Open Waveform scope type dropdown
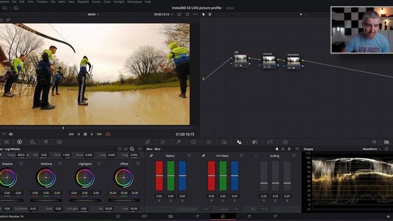The image size is (393, 221). [372, 149]
